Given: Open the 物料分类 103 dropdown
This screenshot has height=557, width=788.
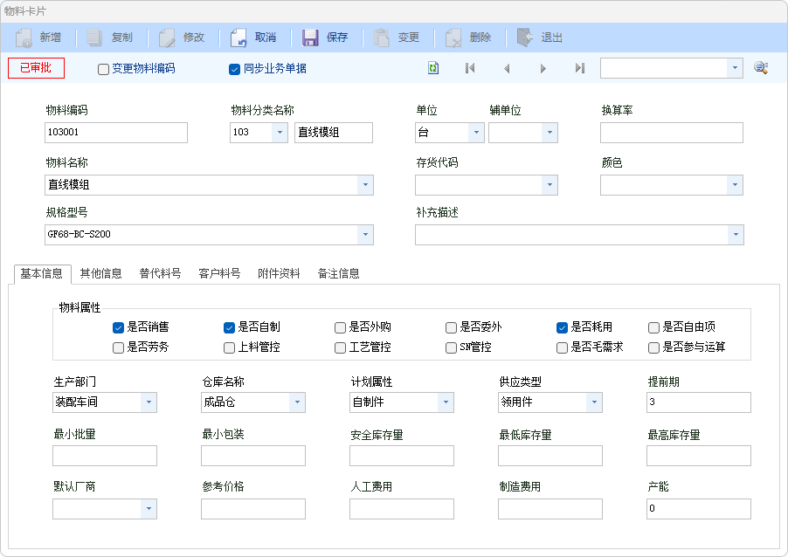Looking at the screenshot, I should coord(280,133).
